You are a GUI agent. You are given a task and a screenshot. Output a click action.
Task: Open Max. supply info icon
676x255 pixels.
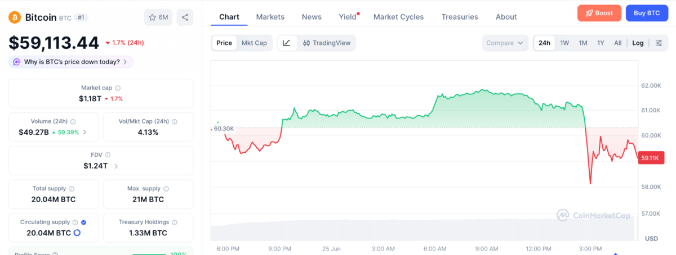click(166, 189)
